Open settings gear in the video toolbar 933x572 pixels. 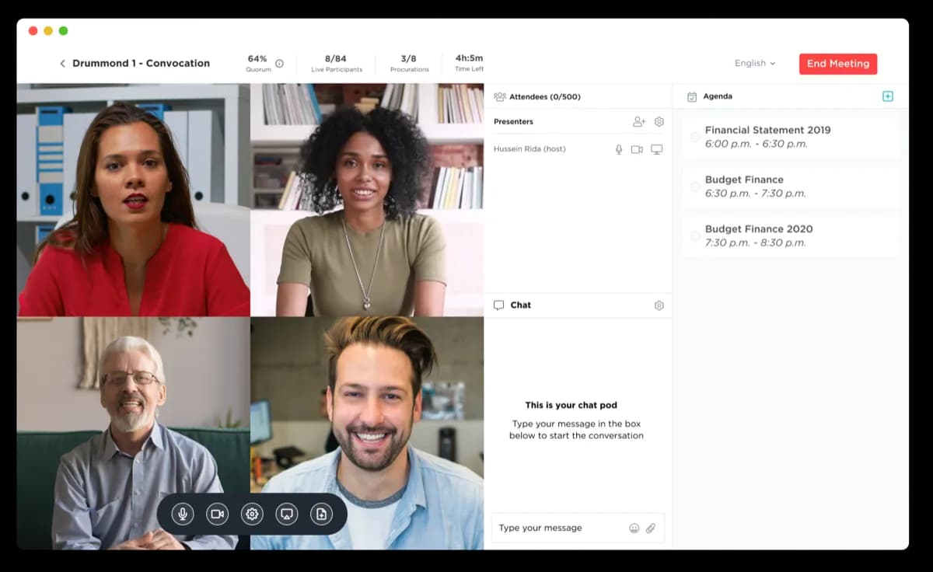point(251,514)
